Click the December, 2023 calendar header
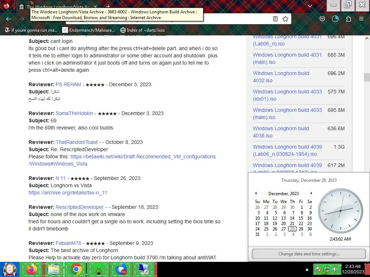 point(283,194)
